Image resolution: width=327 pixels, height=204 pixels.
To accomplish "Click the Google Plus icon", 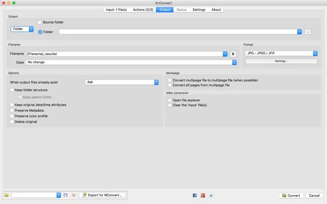I will 203,195.
